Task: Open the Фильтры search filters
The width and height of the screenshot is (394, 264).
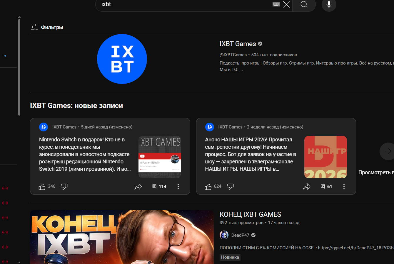Action: [x=47, y=27]
